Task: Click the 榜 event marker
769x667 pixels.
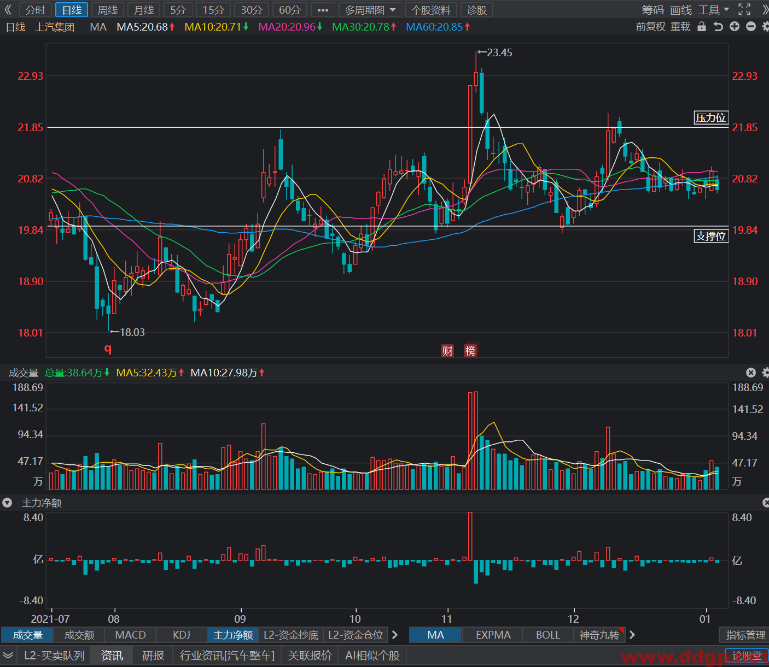Action: tap(470, 351)
